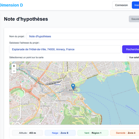This screenshot has height=139, width=139.
Task: Click the Circuit Omnibus lake route label
Action: (131, 109)
